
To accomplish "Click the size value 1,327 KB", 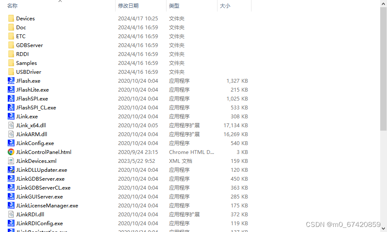I will 237,81.
